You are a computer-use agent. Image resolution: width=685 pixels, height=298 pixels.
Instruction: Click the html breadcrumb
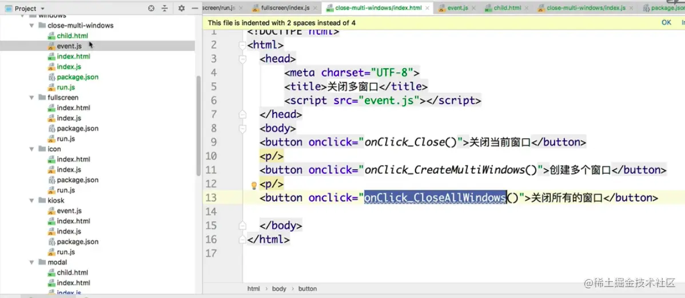pyautogui.click(x=253, y=288)
